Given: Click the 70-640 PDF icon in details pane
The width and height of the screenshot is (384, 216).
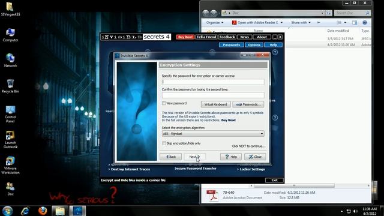Looking at the screenshot, I should [212, 196].
